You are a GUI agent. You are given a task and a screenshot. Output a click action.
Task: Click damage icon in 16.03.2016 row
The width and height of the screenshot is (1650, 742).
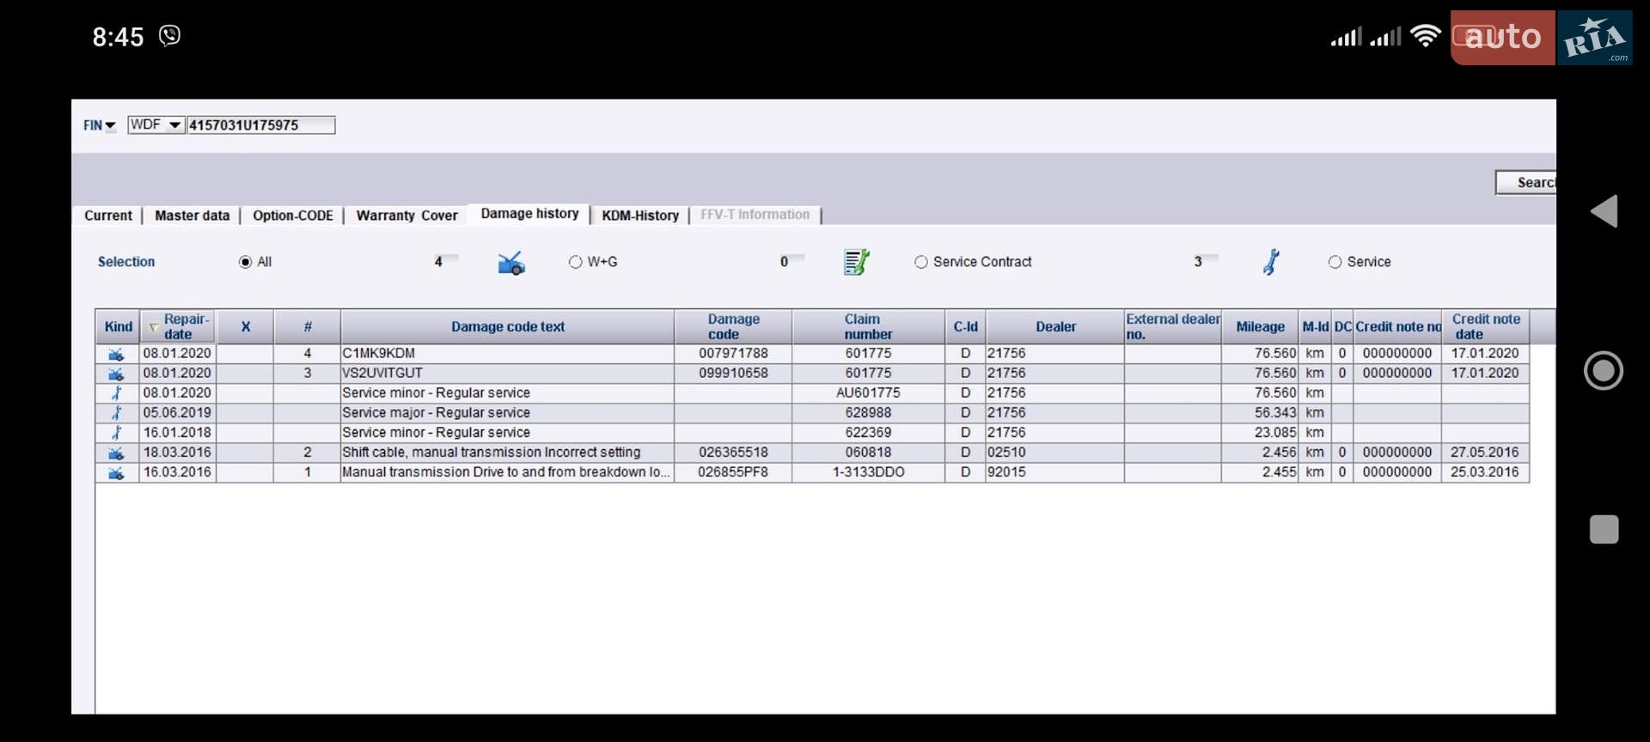(x=116, y=472)
